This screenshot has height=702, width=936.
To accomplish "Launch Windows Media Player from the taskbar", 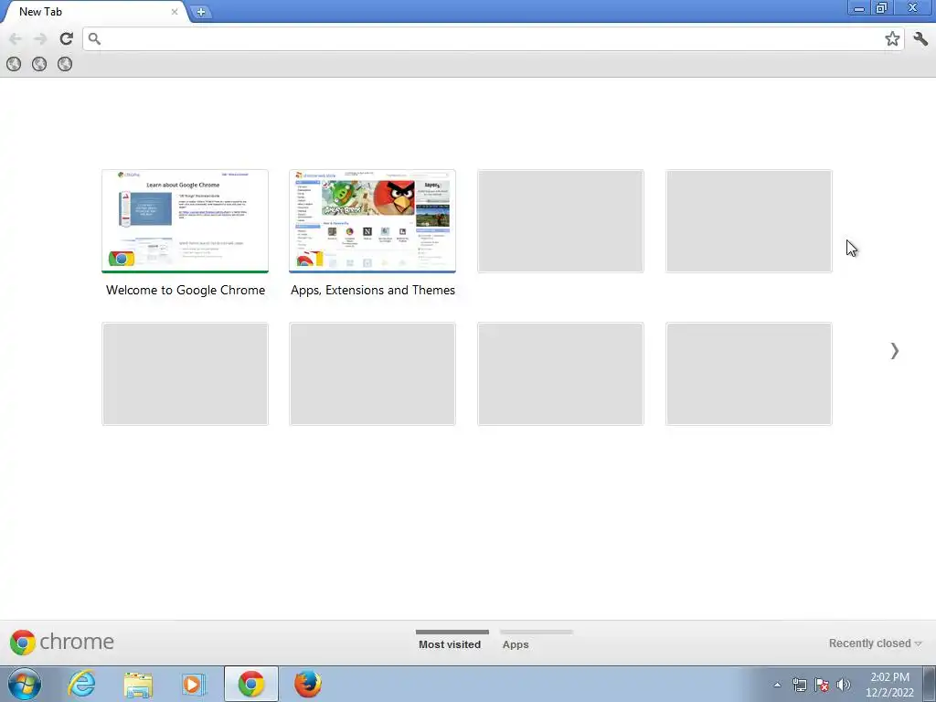I will point(193,684).
